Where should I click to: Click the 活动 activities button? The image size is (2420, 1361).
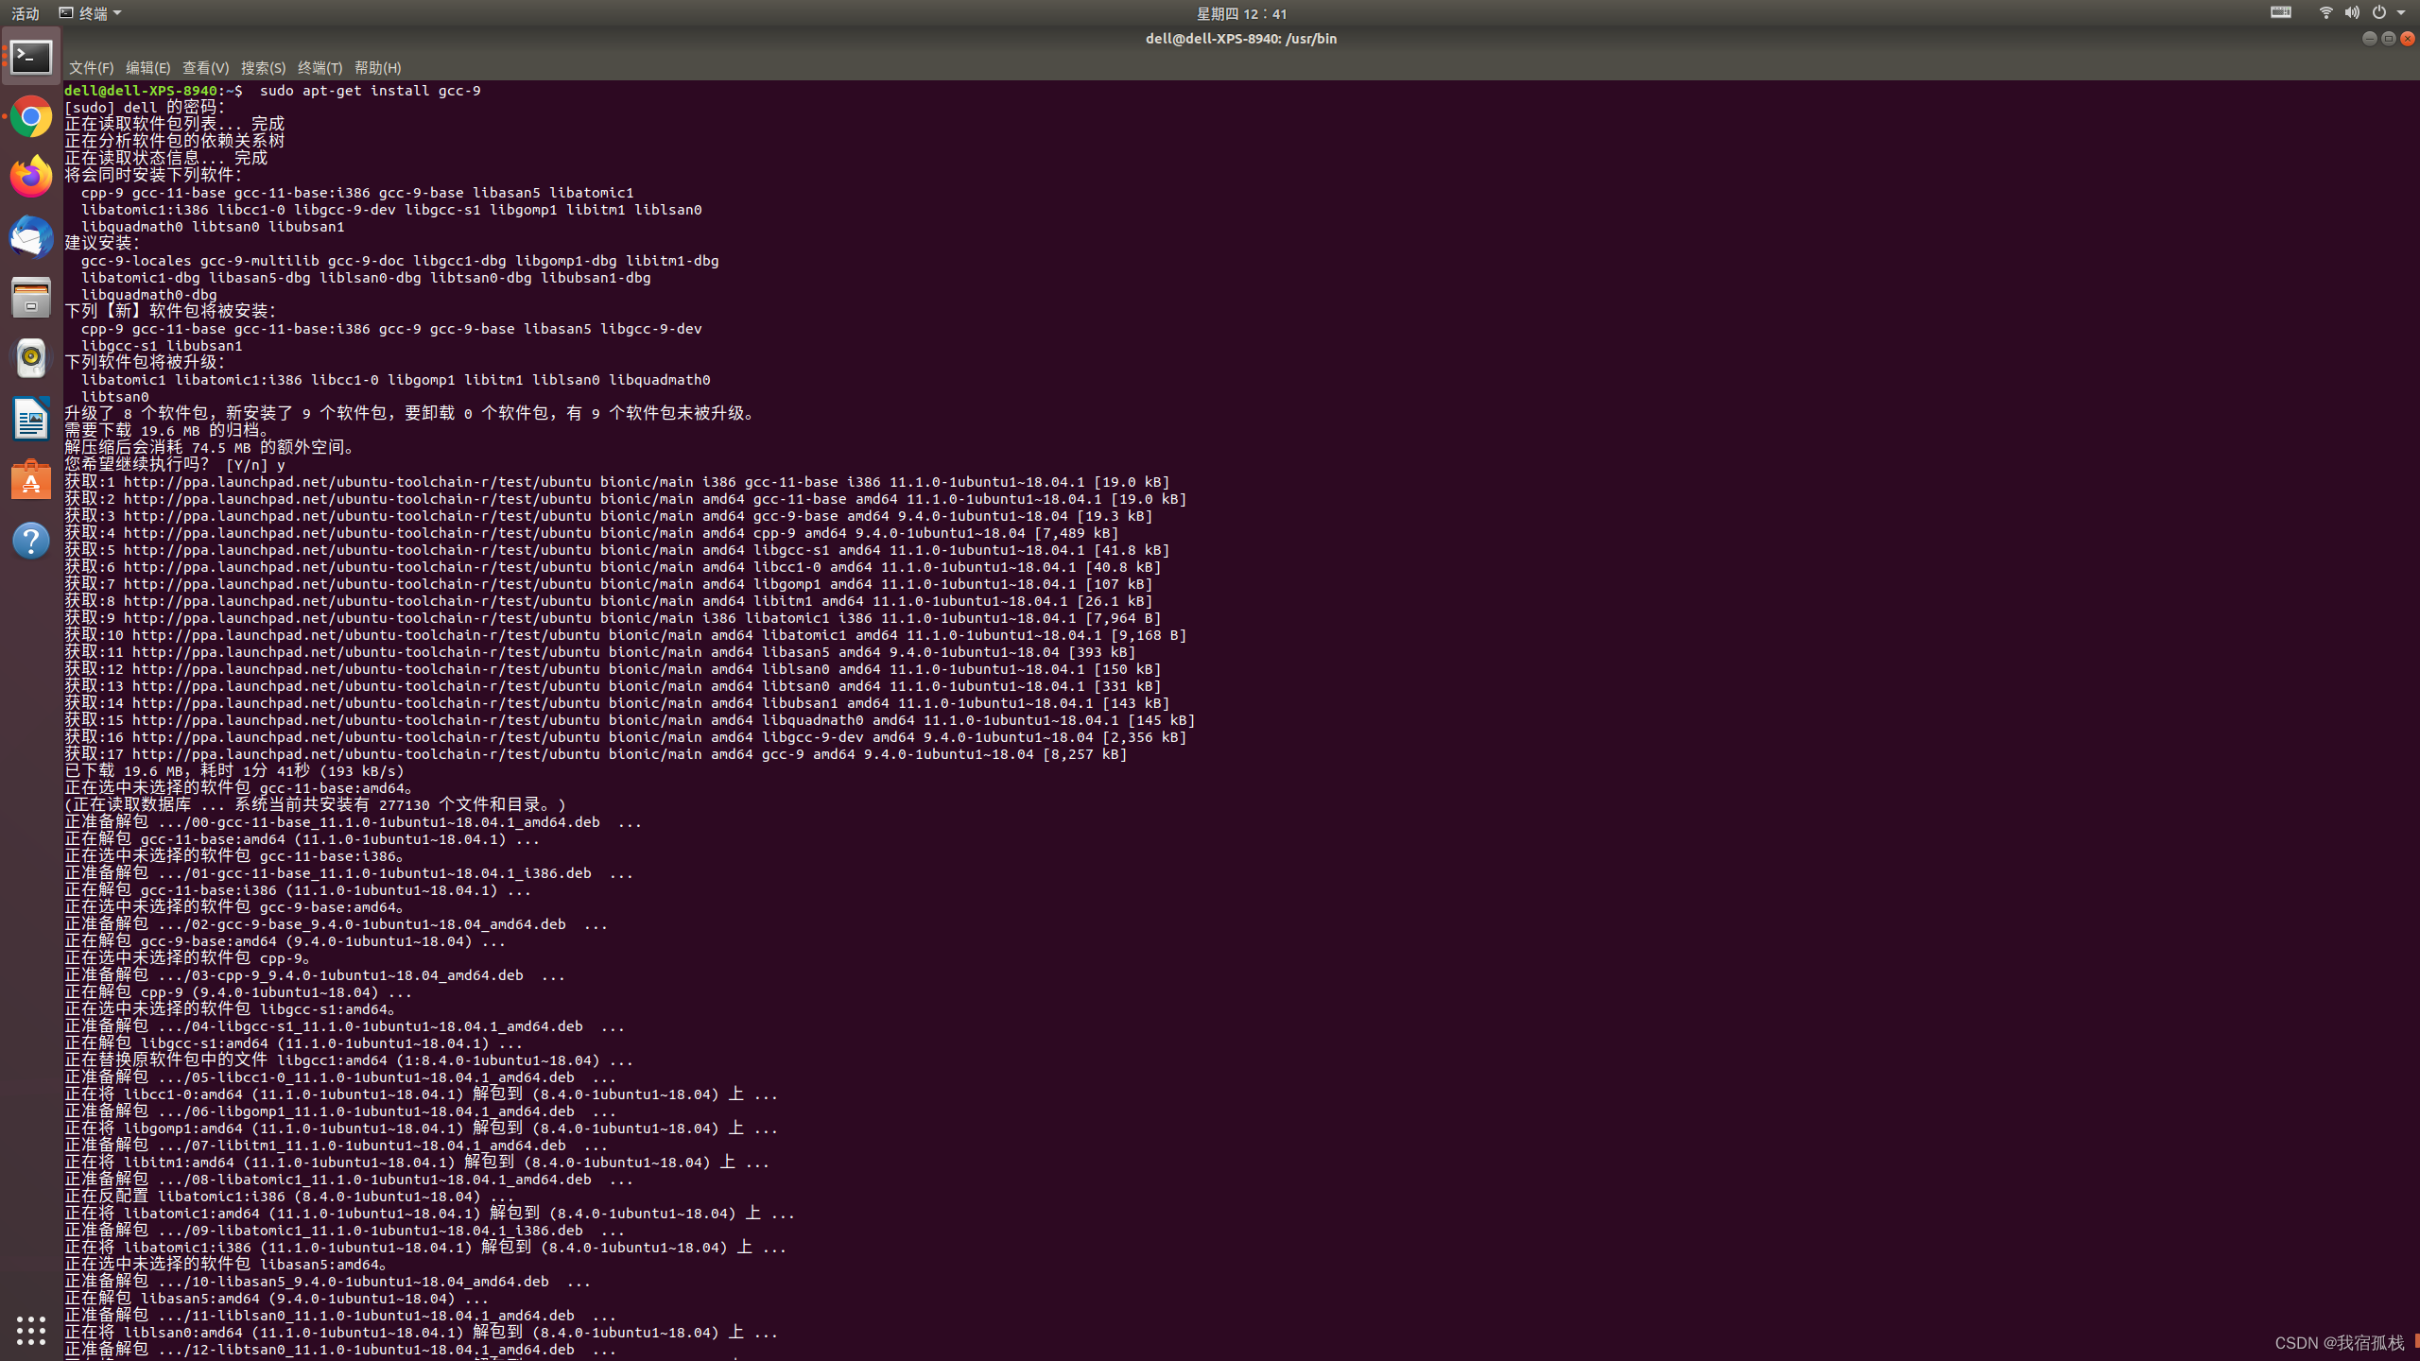(x=26, y=13)
